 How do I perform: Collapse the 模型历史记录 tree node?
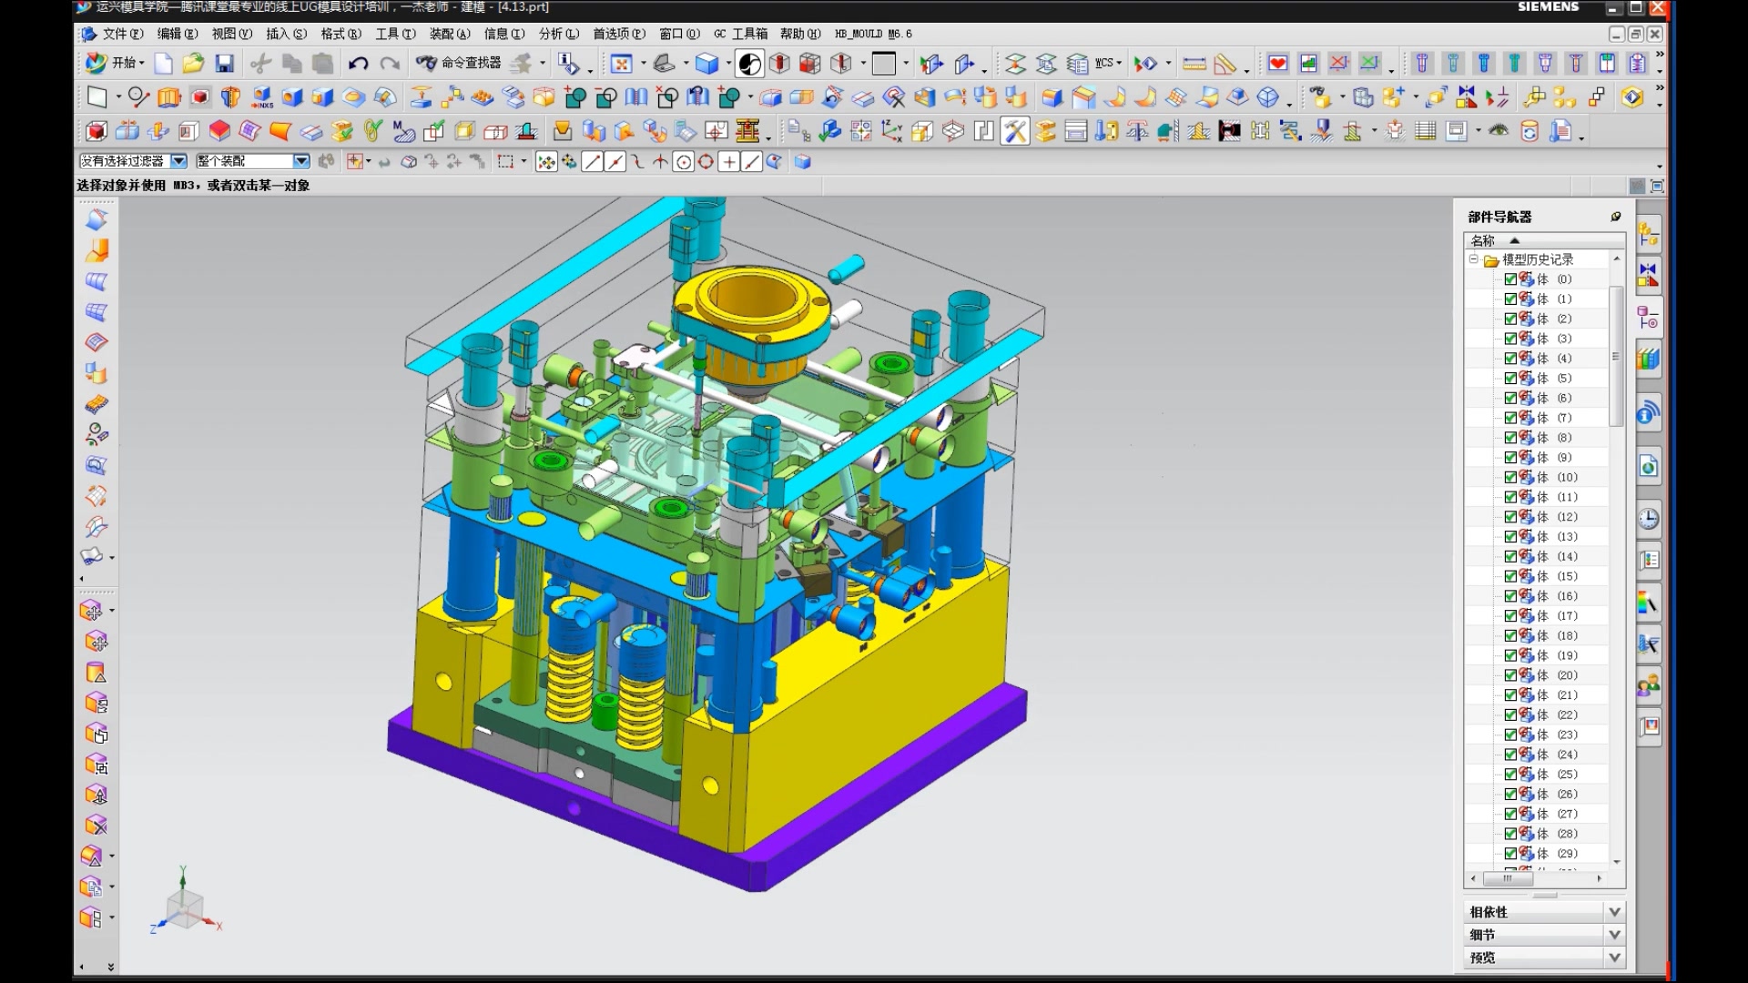(x=1473, y=259)
